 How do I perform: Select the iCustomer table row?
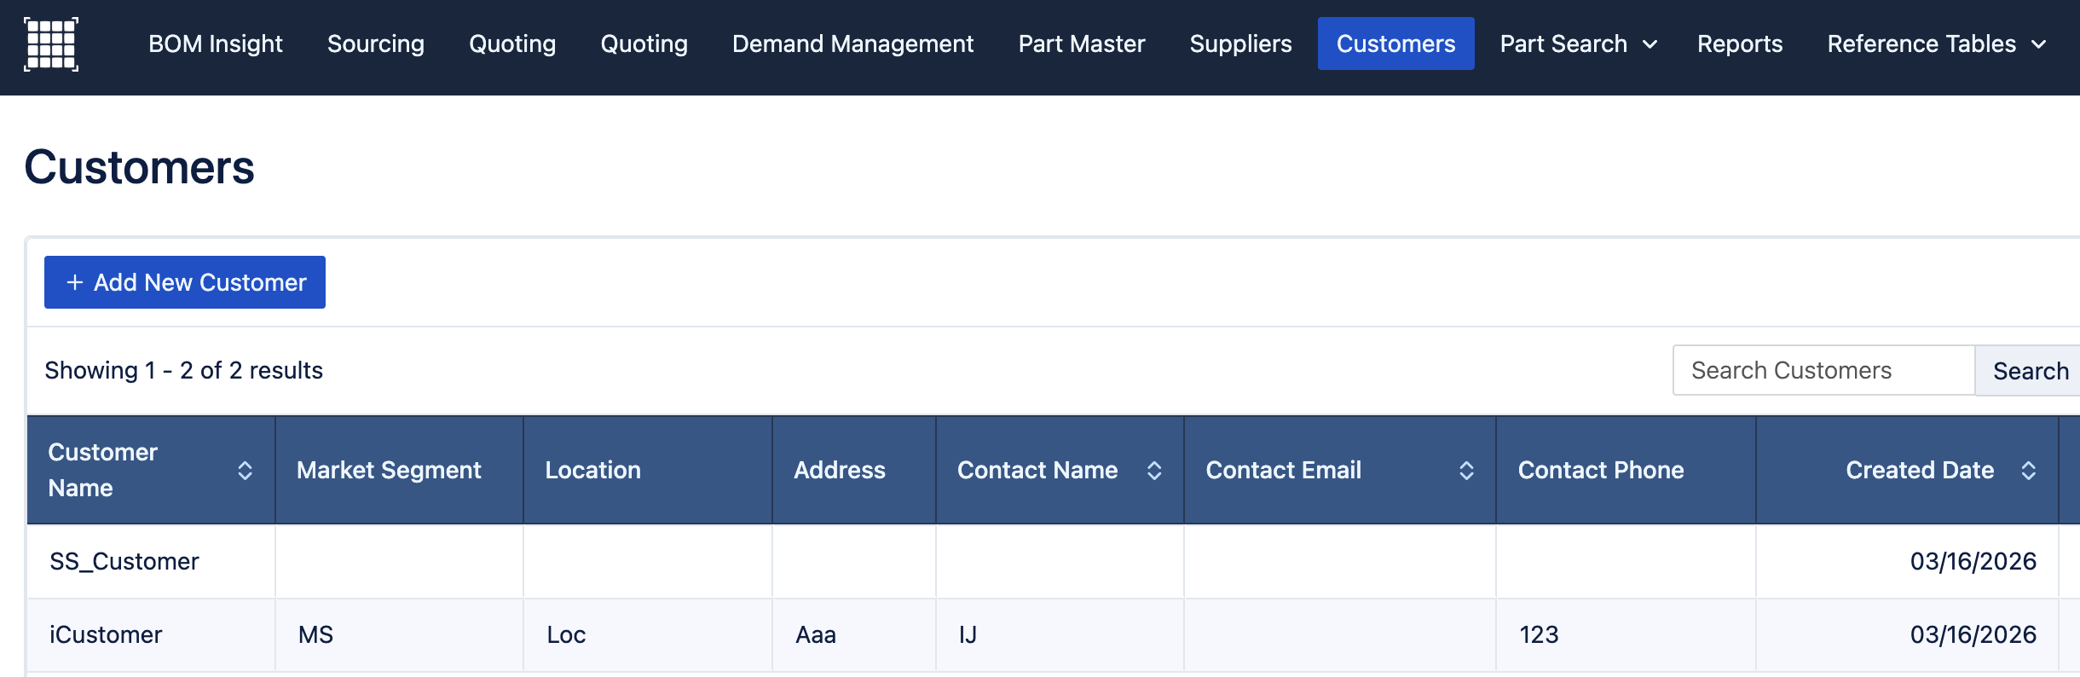point(106,634)
